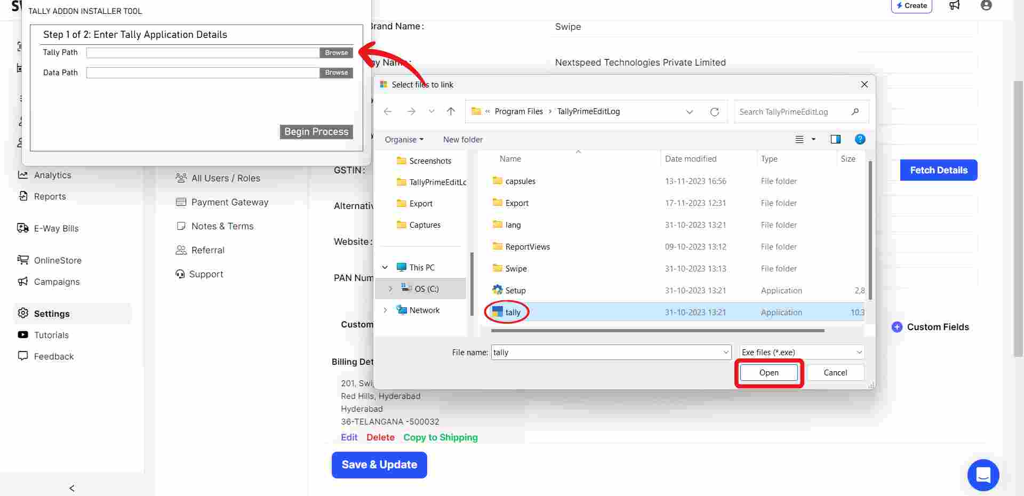
Task: Open the Referral section
Action: pyautogui.click(x=208, y=250)
